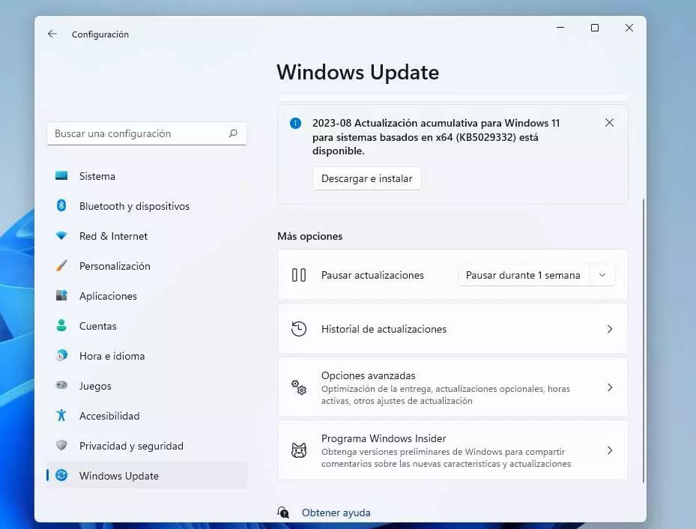Select Personalización in the sidebar

pos(147,266)
